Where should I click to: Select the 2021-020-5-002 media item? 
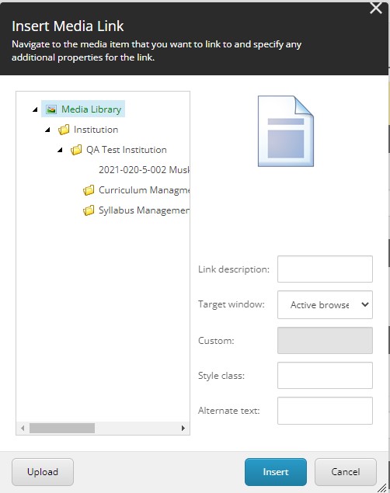coord(144,170)
